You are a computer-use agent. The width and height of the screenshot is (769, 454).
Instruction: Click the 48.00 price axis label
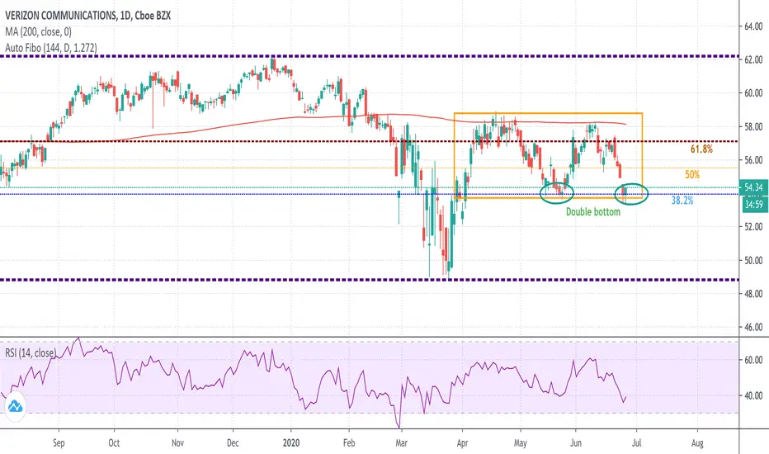(753, 294)
